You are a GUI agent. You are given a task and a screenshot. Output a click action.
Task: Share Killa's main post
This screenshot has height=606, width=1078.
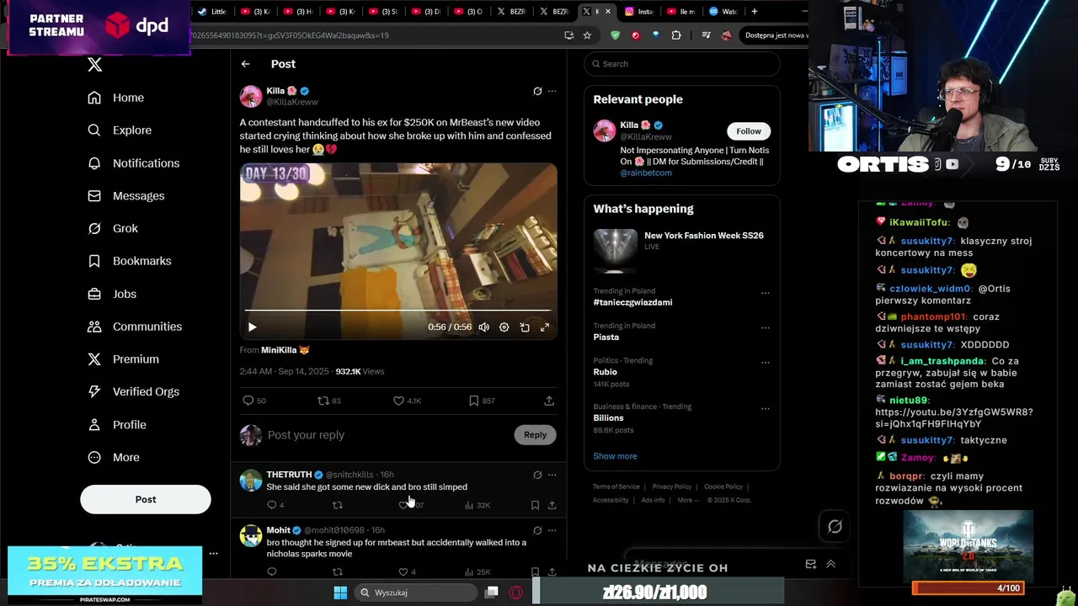click(x=549, y=401)
